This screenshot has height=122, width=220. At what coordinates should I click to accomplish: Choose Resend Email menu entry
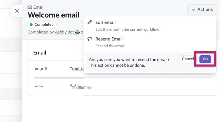tap(150, 42)
